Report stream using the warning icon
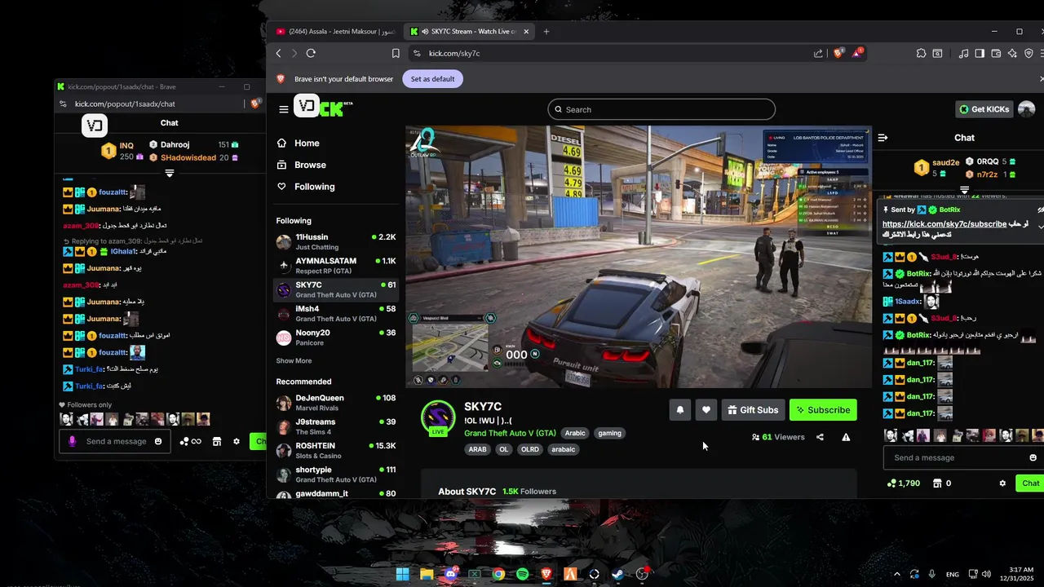 (x=846, y=437)
